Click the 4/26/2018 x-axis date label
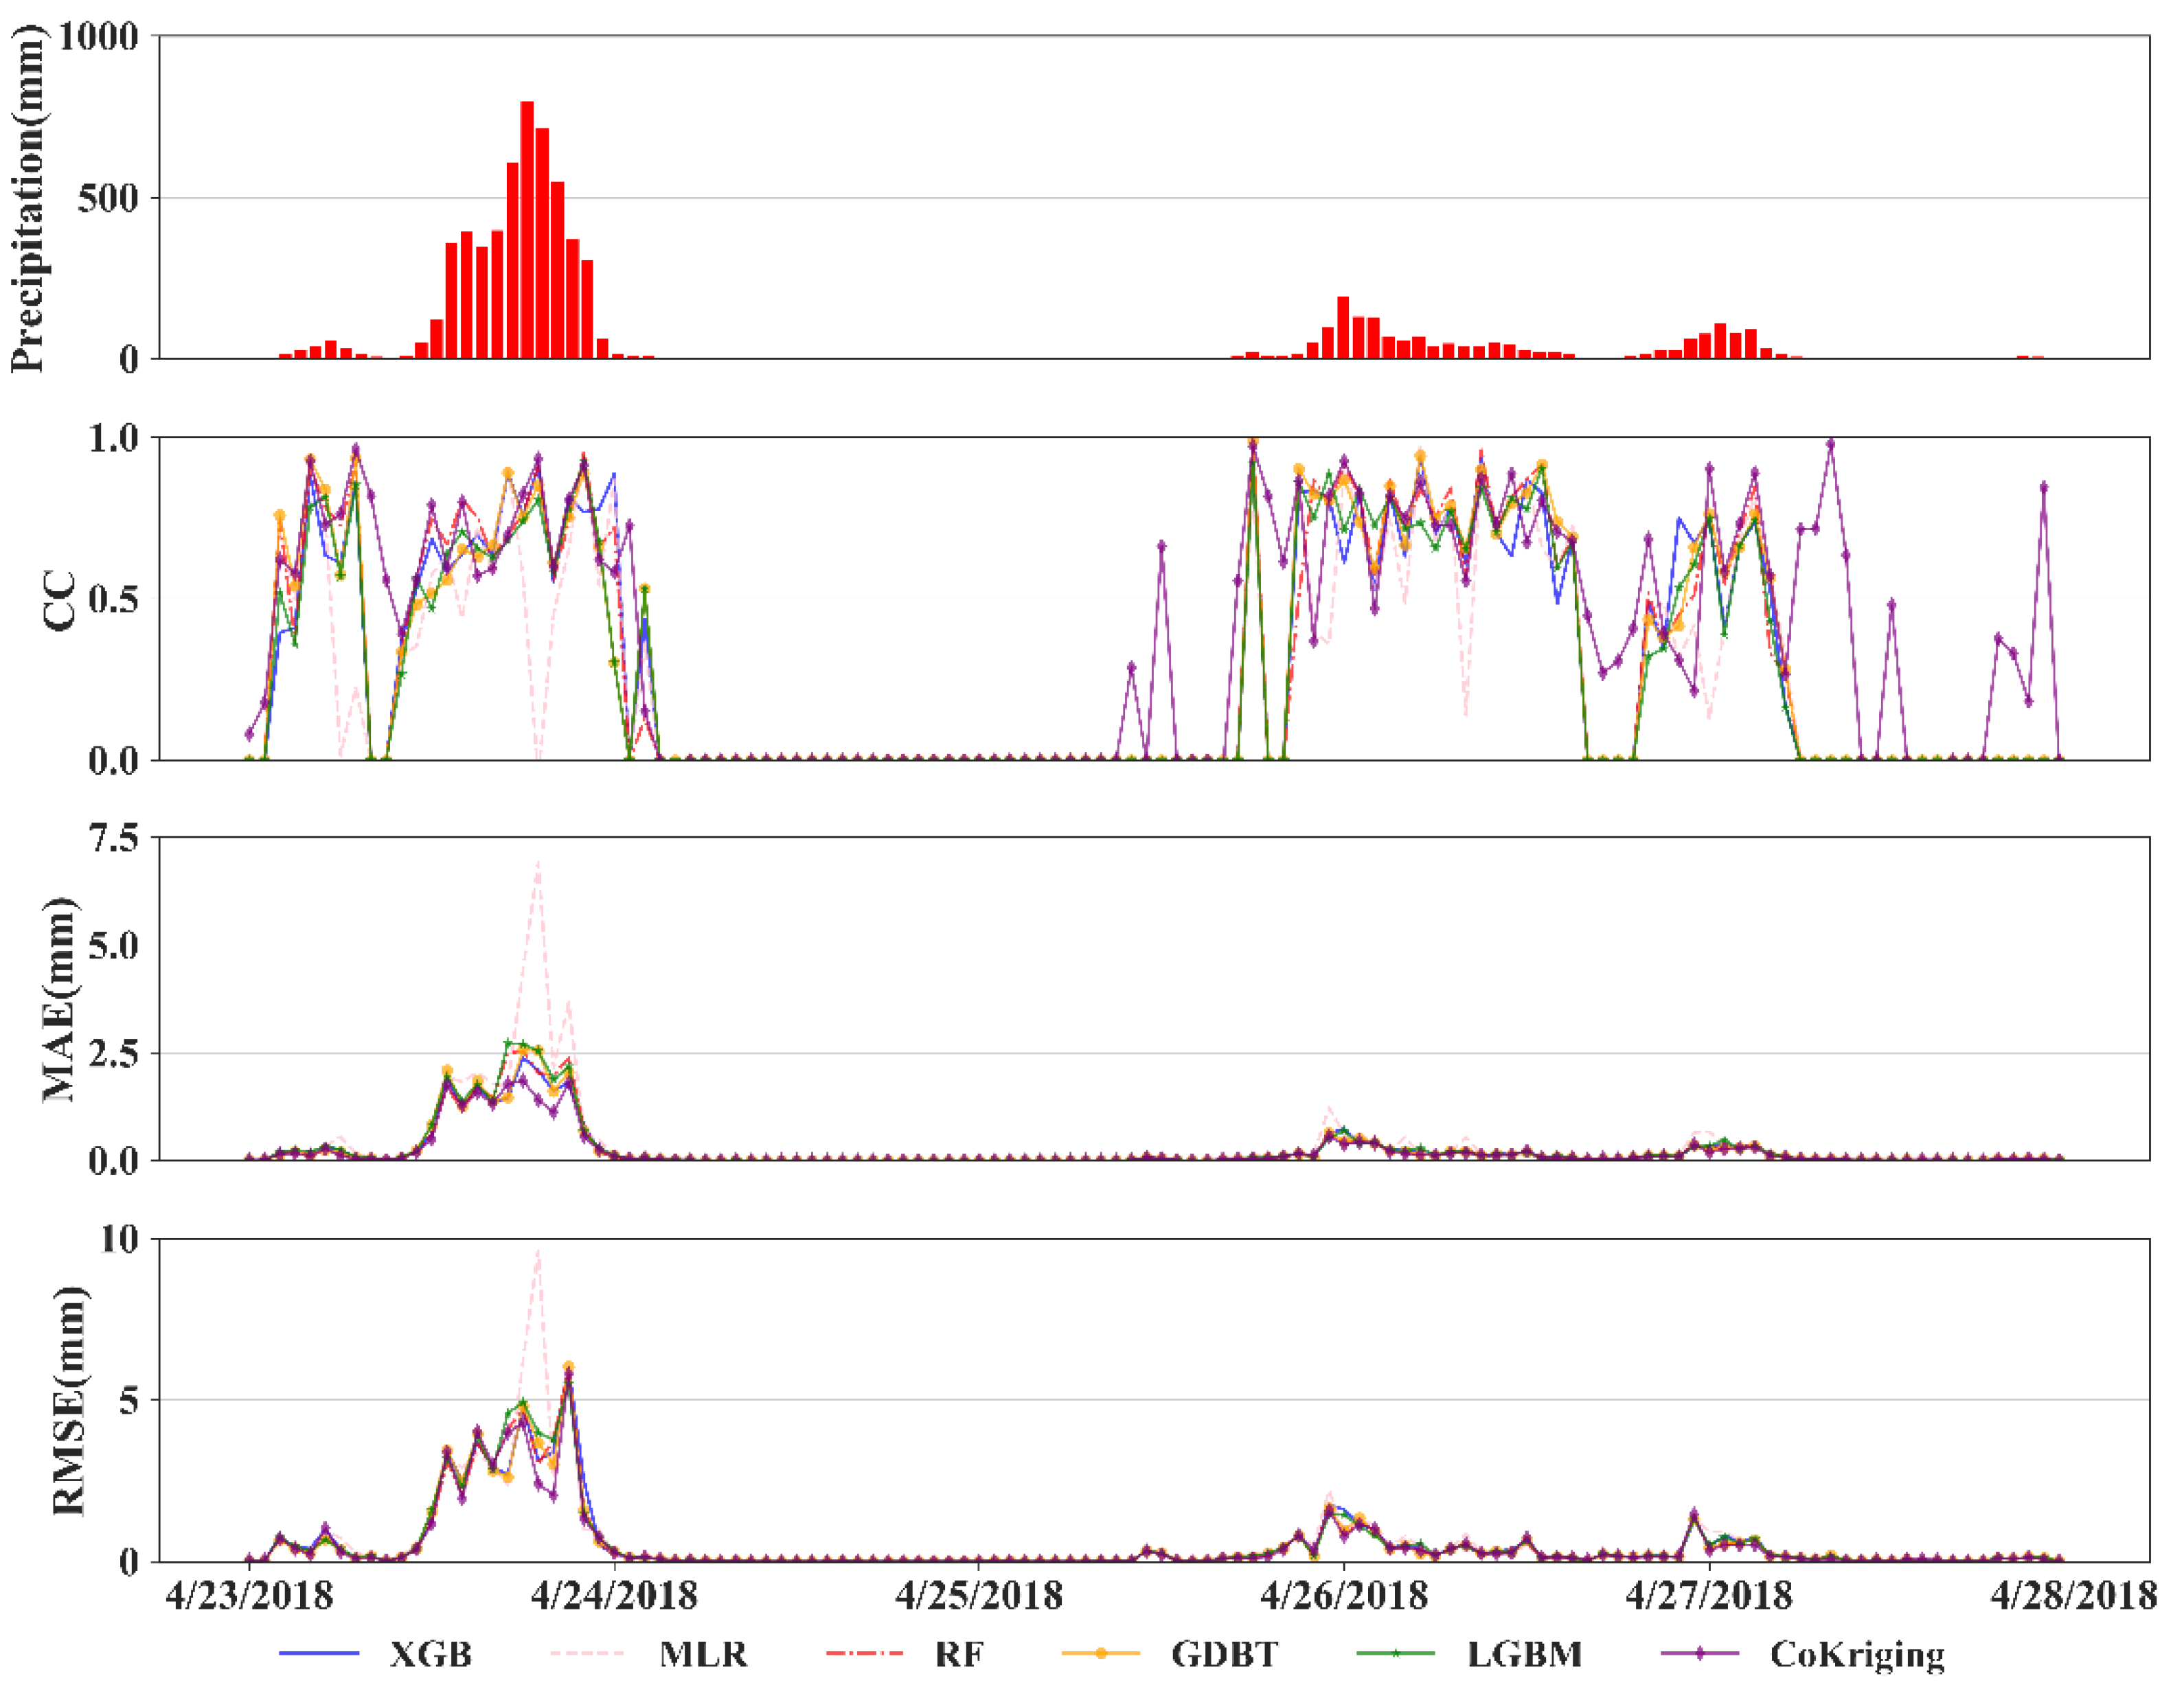Image resolution: width=2184 pixels, height=1687 pixels. [x=1344, y=1595]
